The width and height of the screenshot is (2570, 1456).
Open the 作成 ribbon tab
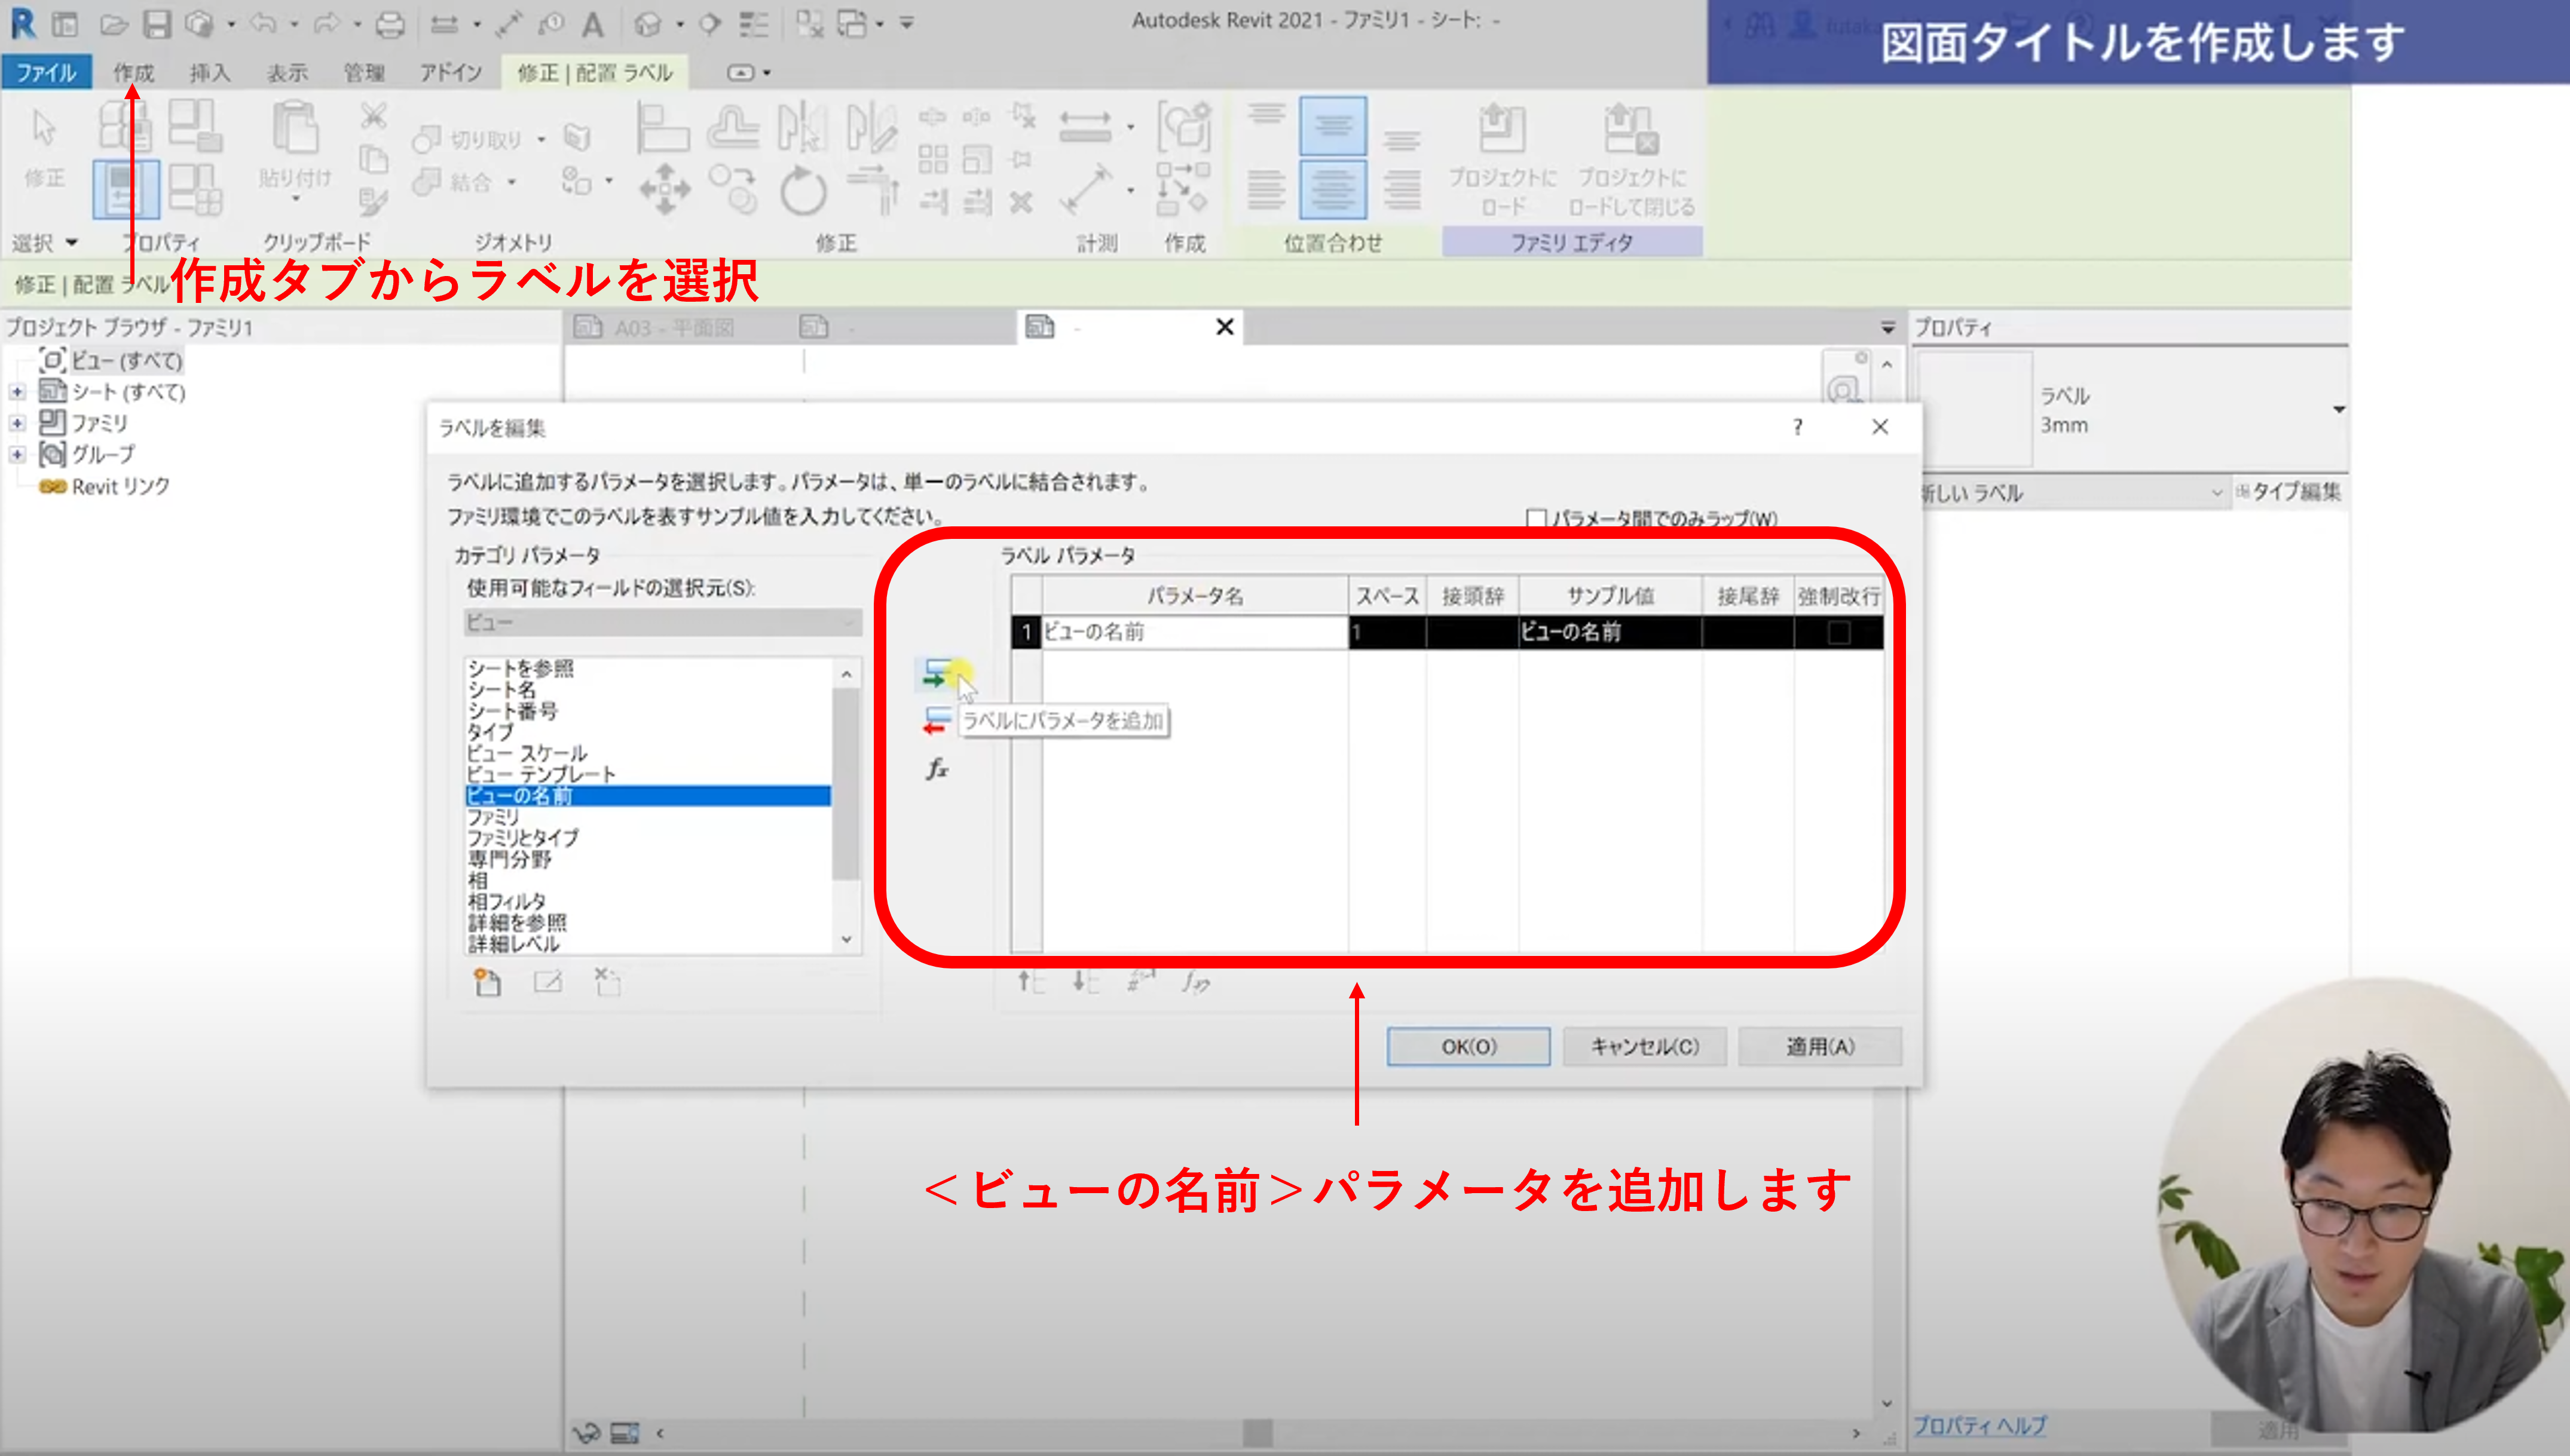point(133,72)
